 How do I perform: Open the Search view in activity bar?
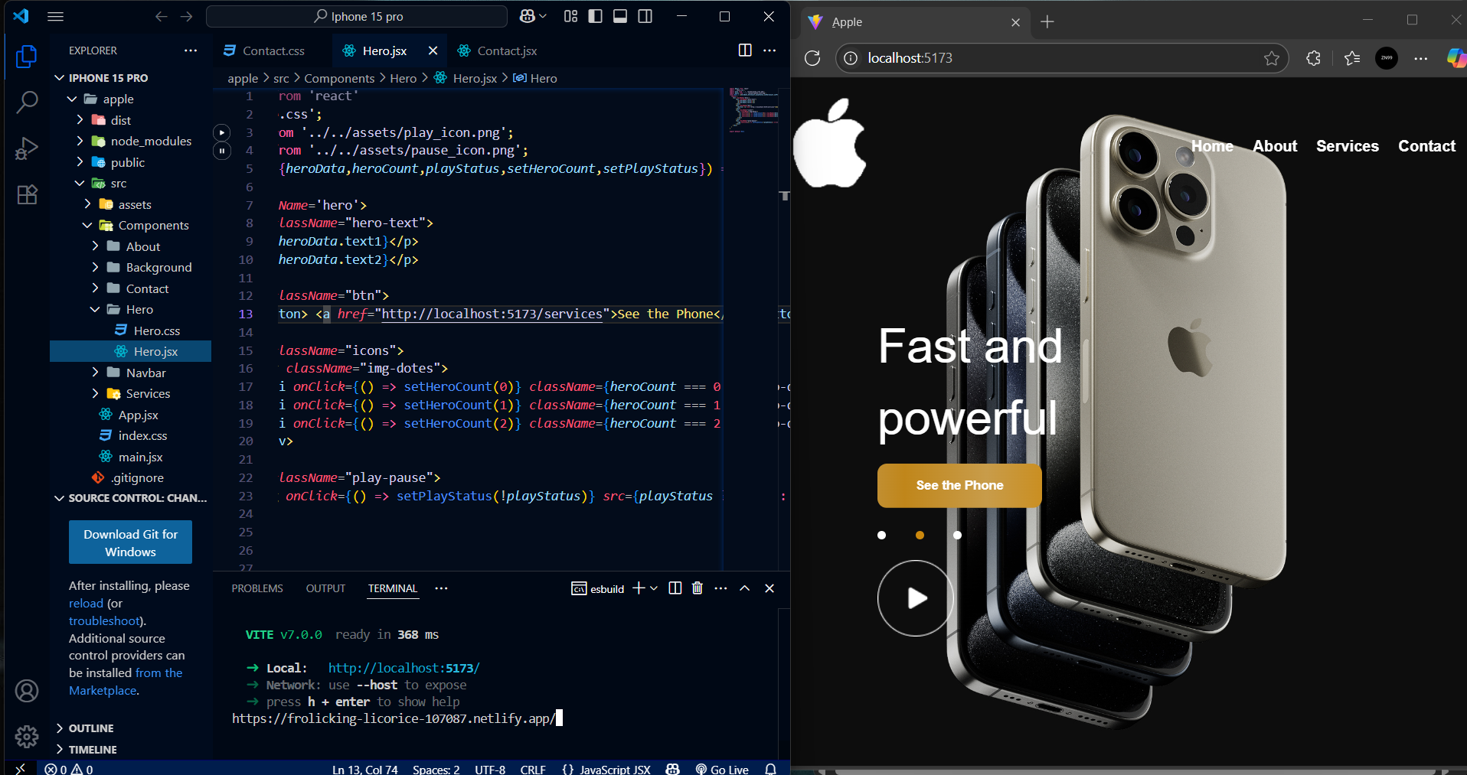(27, 102)
